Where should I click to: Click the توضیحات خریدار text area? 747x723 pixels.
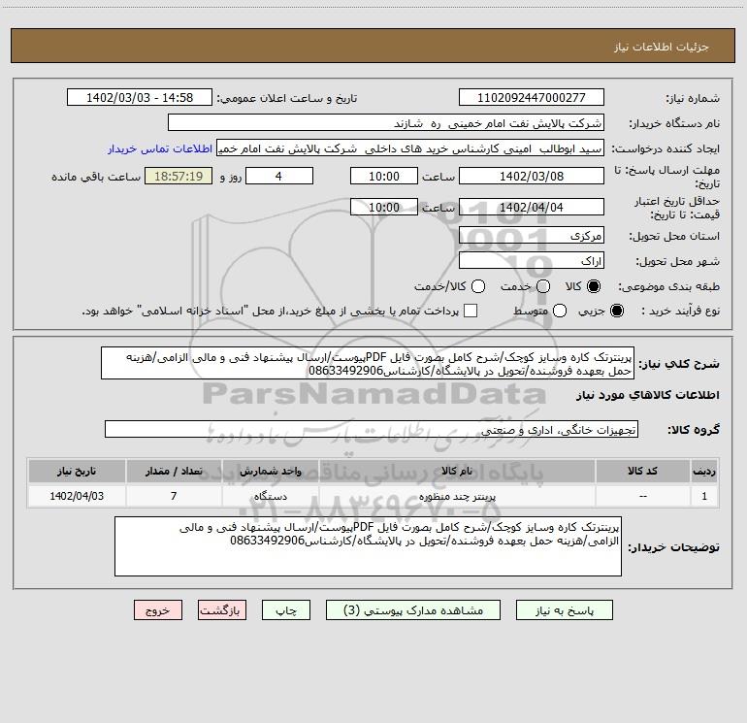click(369, 546)
